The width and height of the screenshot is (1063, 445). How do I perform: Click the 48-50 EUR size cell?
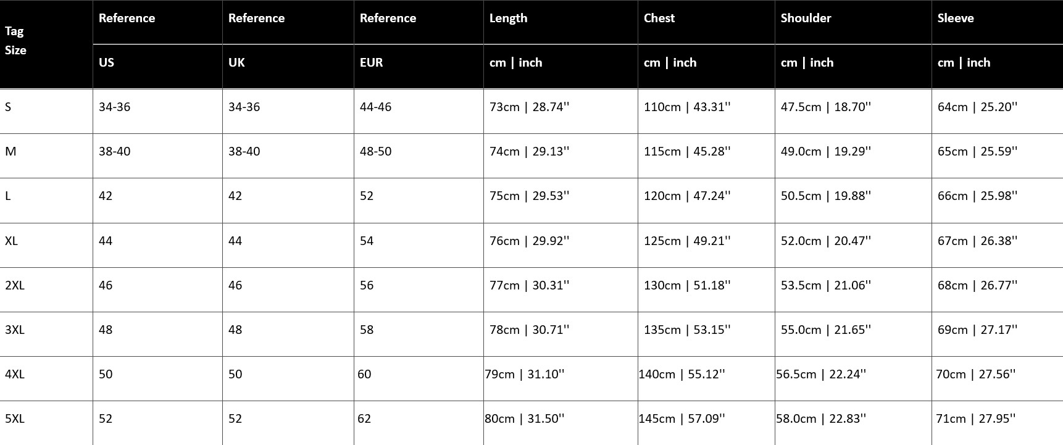point(375,152)
